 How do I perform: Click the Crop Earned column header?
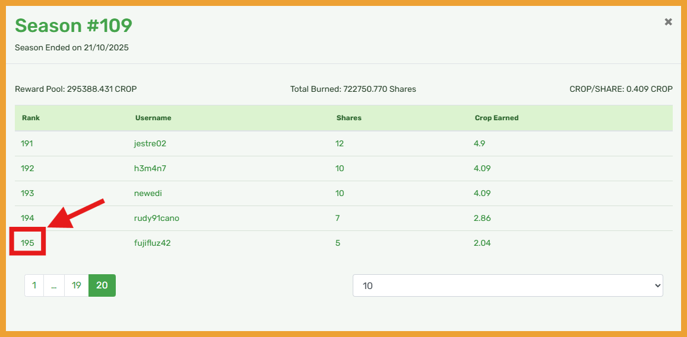coord(496,118)
